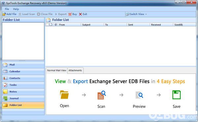Click the red Exit X icon
Viewport: 198px width, 122px height.
(x=80, y=14)
